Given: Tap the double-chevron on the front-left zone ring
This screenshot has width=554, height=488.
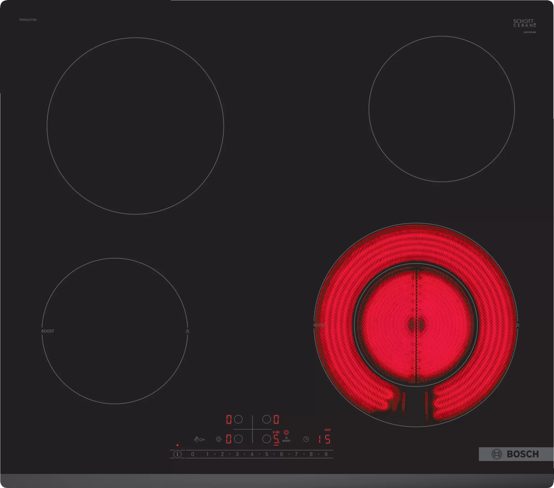Looking at the screenshot, I should (188, 331).
